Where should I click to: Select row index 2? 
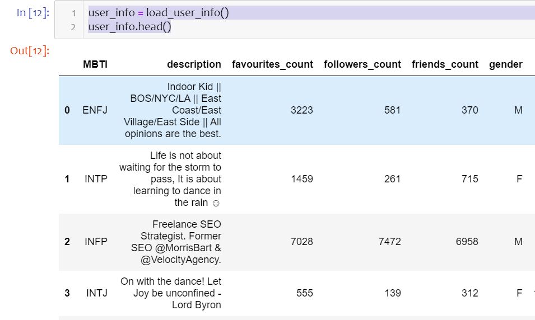[x=67, y=242]
